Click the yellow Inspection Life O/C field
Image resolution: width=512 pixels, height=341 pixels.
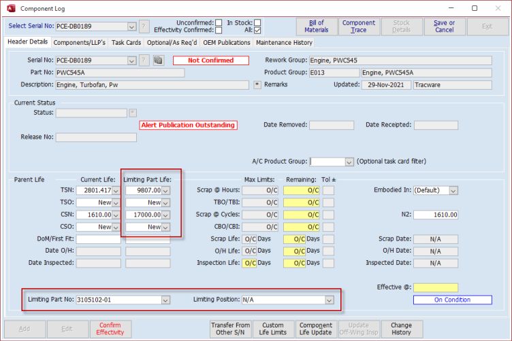pyautogui.click(x=249, y=263)
